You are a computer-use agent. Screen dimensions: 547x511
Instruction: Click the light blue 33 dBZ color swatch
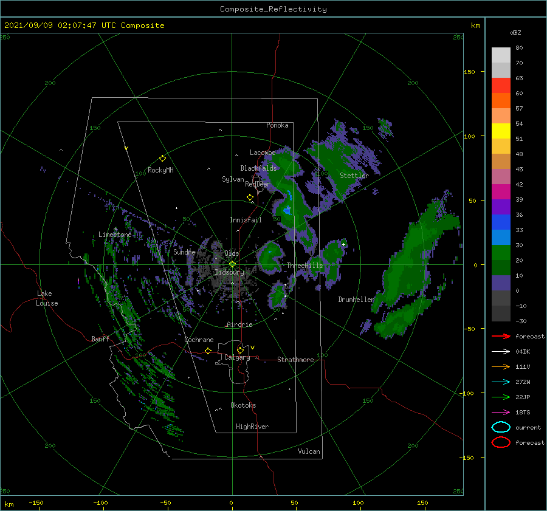pos(501,237)
